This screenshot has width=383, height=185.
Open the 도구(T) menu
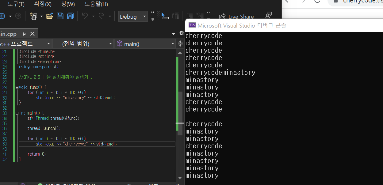click(x=16, y=4)
